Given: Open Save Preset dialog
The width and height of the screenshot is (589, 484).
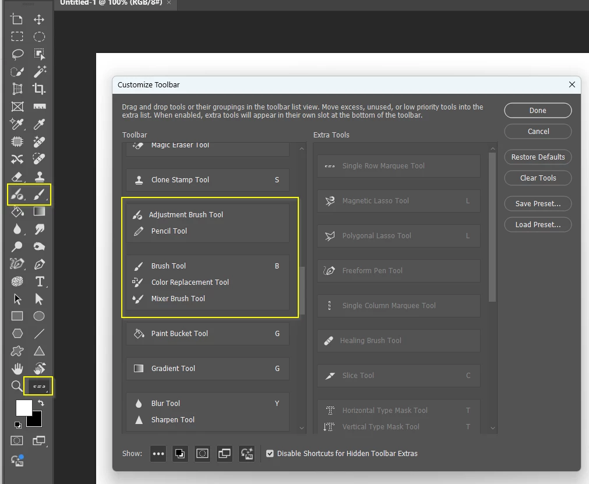Looking at the screenshot, I should [x=538, y=203].
